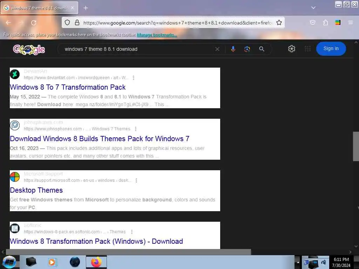Click the Softonic result favicon
359x269 pixels.
(x=15, y=228)
